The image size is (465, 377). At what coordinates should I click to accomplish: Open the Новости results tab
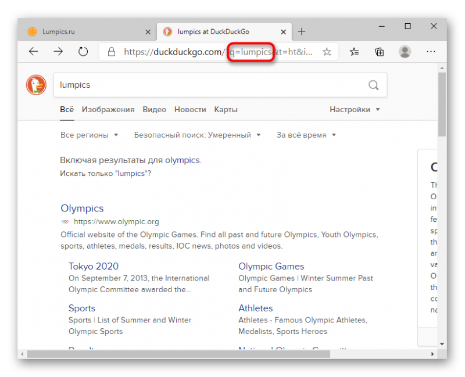pyautogui.click(x=191, y=110)
